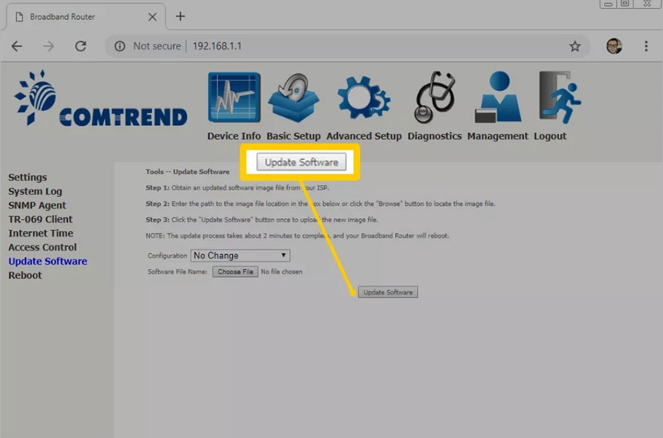Open the Management person icon
Screen dimensions: 663x438
coord(498,97)
